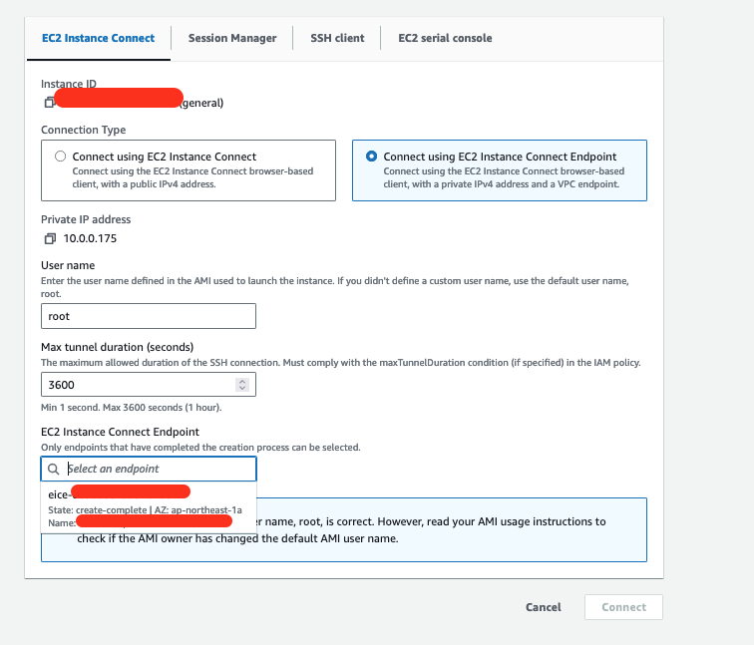This screenshot has width=754, height=645.
Task: Click the Cancel button
Action: coord(544,607)
